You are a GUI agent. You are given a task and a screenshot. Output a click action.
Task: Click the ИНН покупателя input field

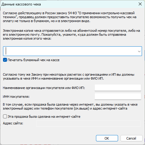tap(118, 97)
